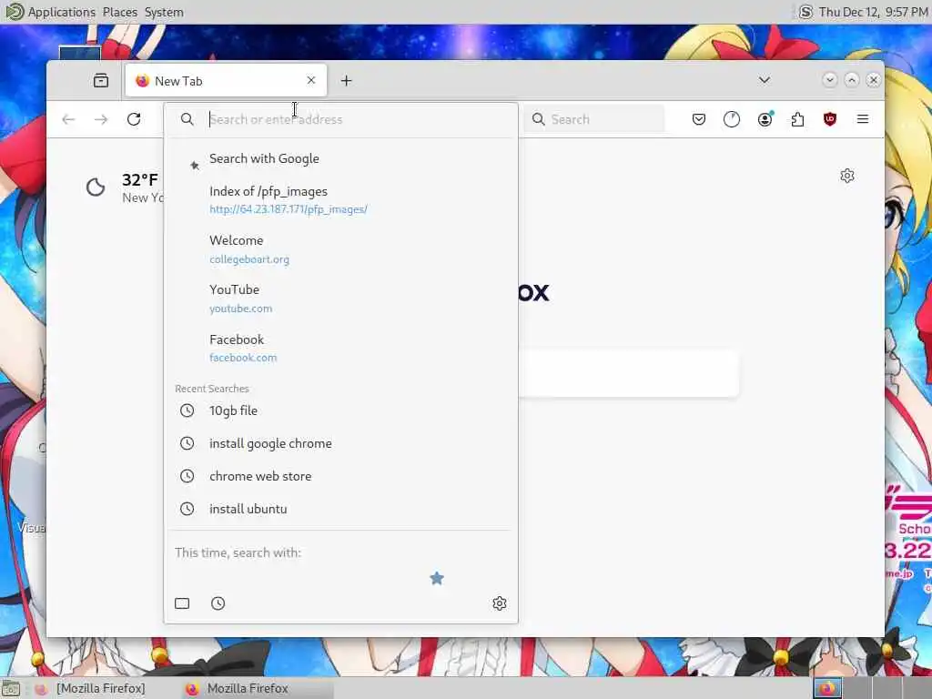The image size is (932, 699).
Task: Open the circular clock toolbar extension icon
Action: click(x=732, y=119)
